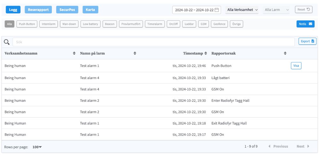Toggle the Push-Button filter

tap(27, 24)
